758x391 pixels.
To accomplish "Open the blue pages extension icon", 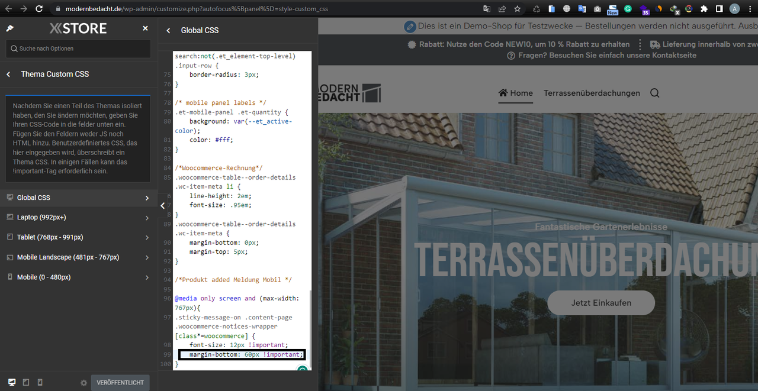I will (x=551, y=9).
